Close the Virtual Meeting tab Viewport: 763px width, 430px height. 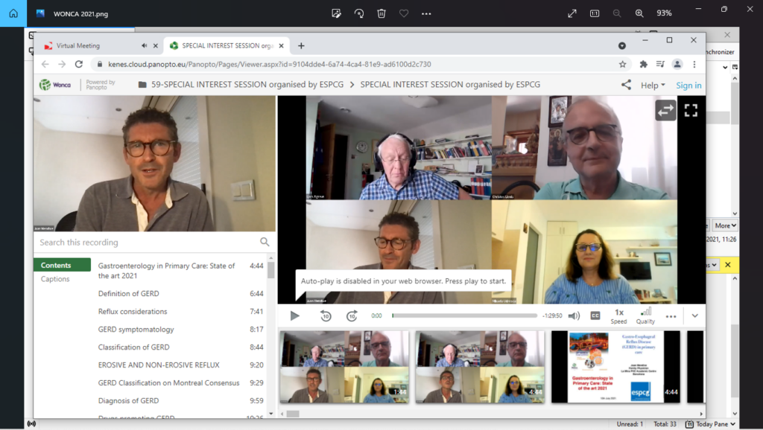[x=156, y=45]
